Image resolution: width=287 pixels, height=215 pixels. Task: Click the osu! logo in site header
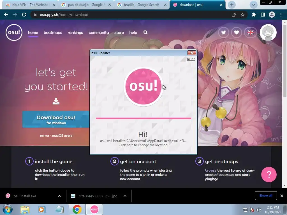pos(14,32)
